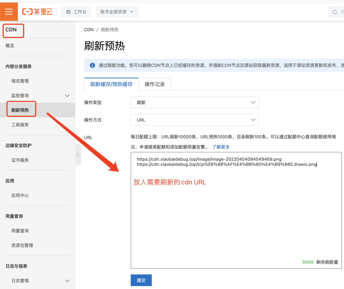Open the 操作方式 dropdown showing URL

click(194, 120)
